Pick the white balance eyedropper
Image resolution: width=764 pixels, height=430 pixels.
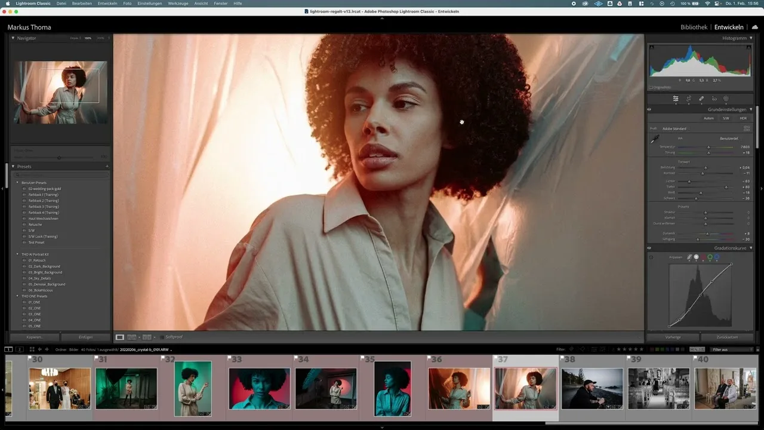[655, 139]
